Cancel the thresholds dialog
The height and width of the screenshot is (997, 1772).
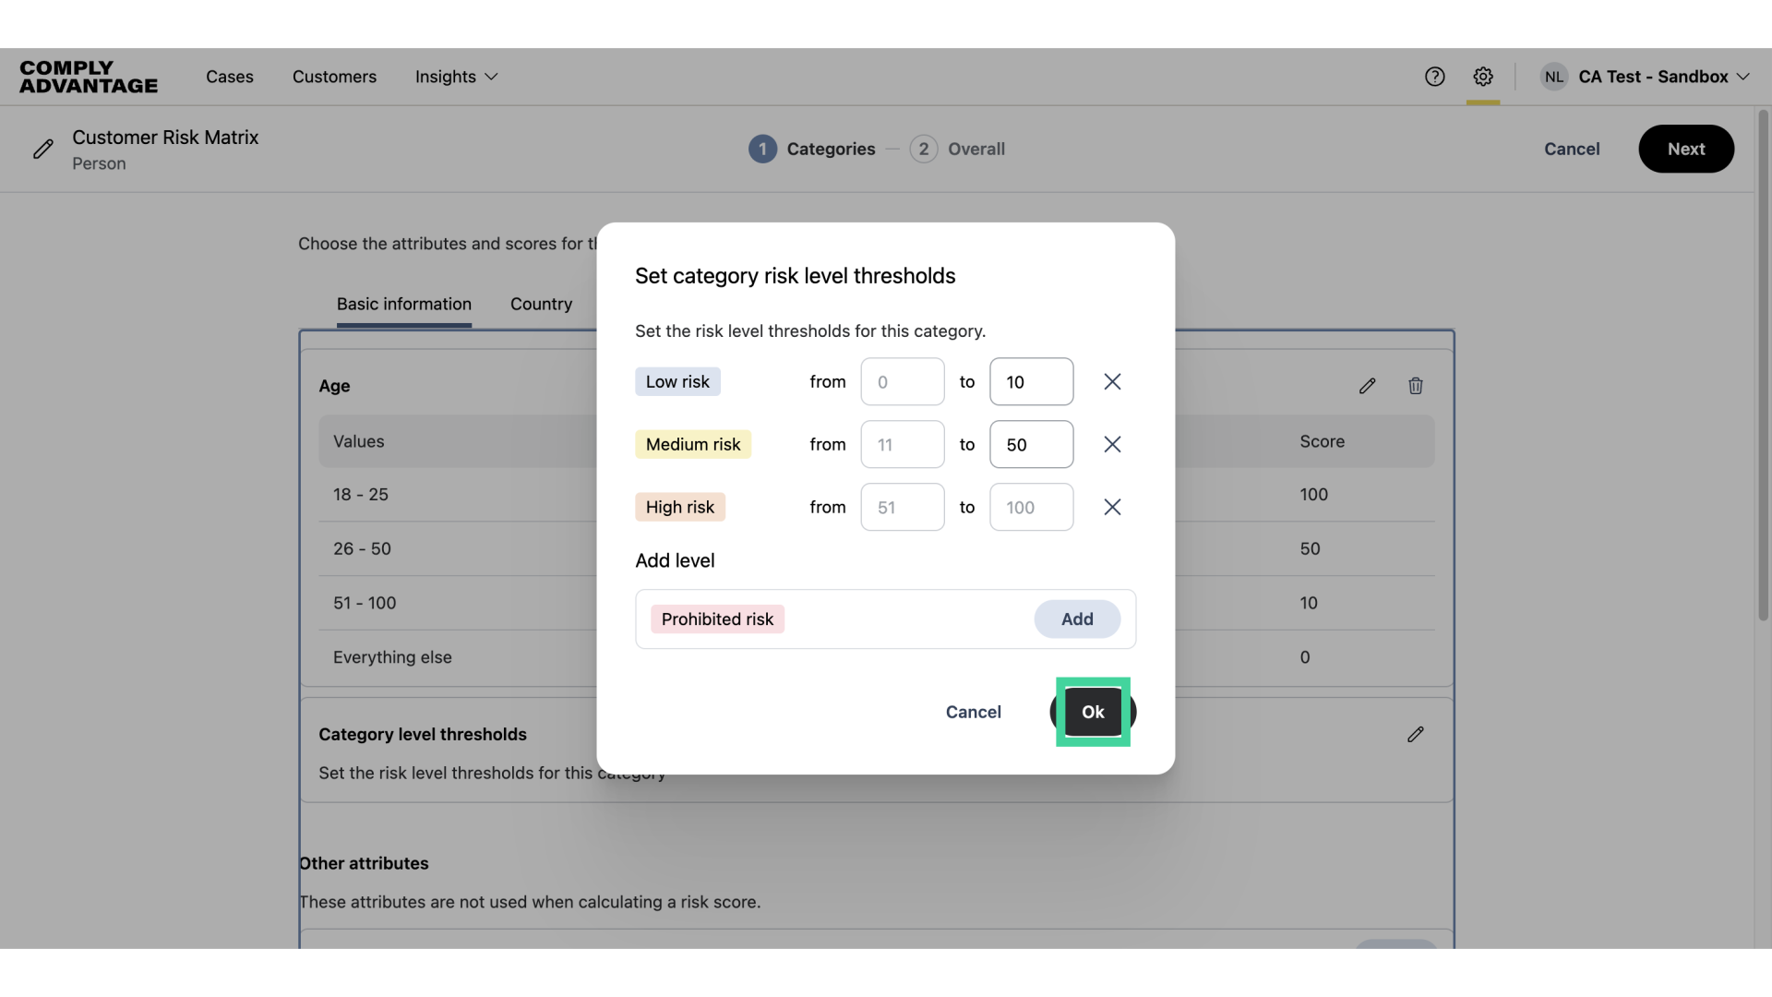point(973,713)
